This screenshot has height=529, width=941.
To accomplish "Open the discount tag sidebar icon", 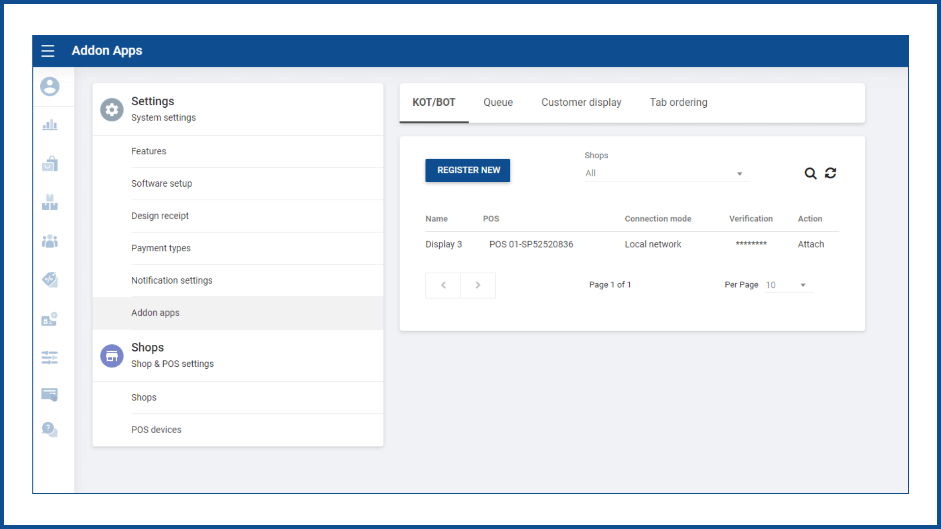I will point(50,280).
